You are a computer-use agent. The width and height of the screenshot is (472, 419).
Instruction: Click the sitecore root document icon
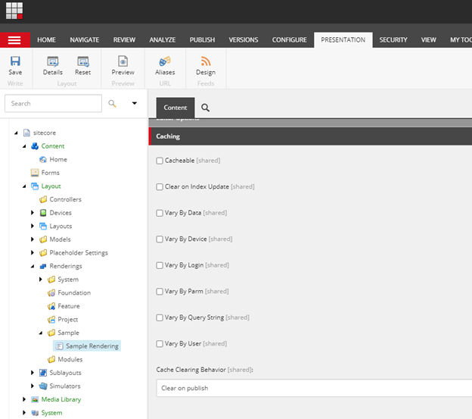(x=26, y=133)
